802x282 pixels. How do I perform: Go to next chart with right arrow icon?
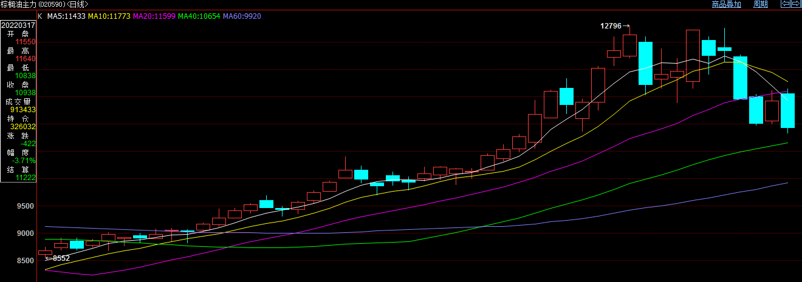(797, 4)
